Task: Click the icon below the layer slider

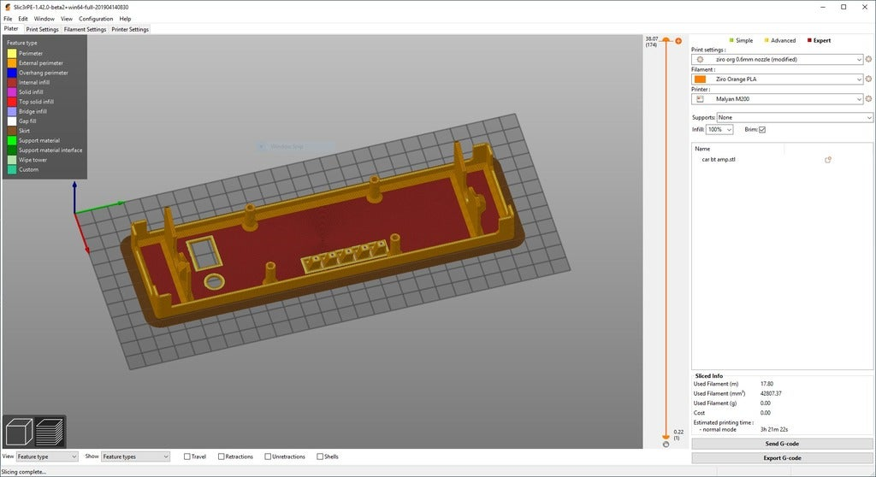Action: pyautogui.click(x=666, y=445)
